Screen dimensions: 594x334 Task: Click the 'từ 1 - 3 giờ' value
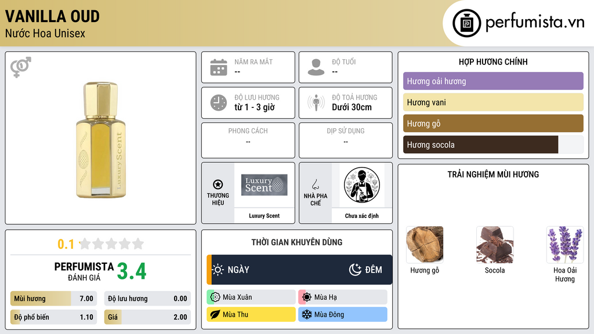point(255,107)
